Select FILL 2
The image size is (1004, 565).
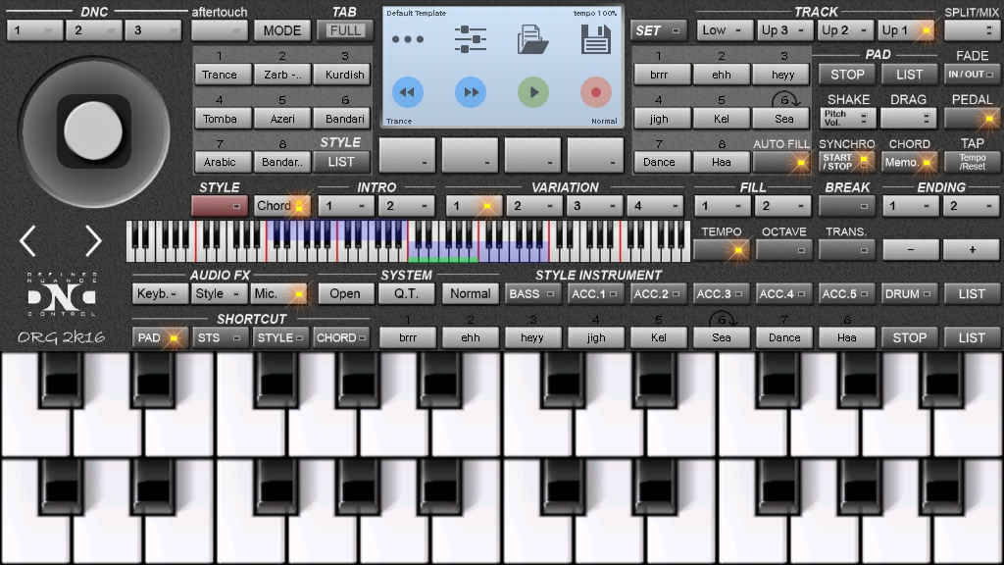(x=783, y=206)
